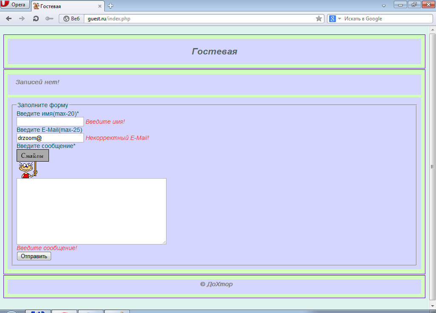Screen dimensions: 436x313
Task: Click the Google search field
Action: (385, 19)
